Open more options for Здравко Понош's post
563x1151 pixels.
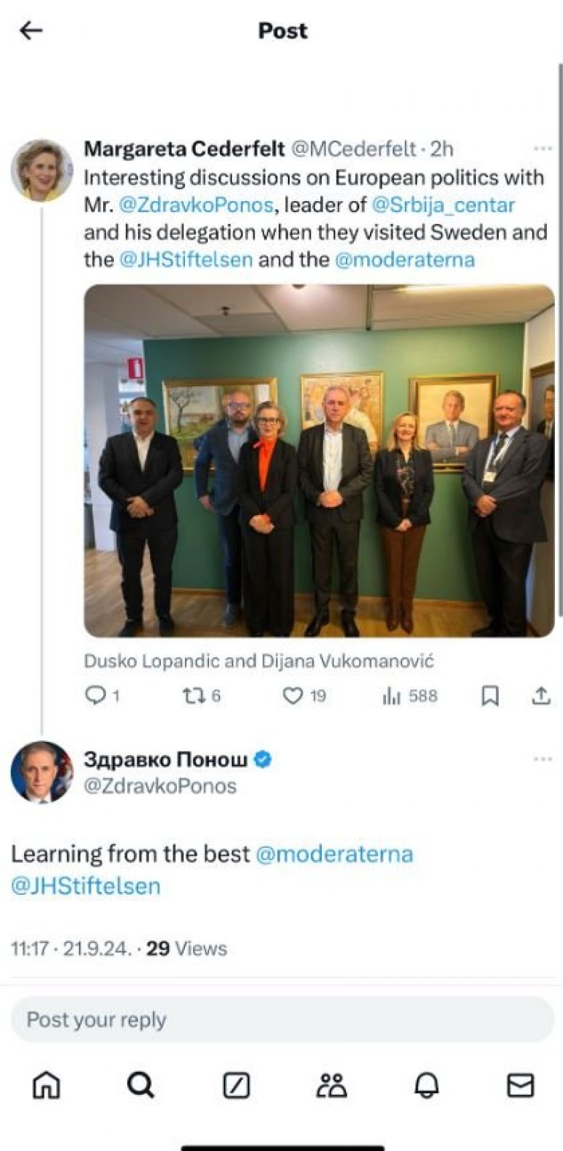tap(543, 759)
